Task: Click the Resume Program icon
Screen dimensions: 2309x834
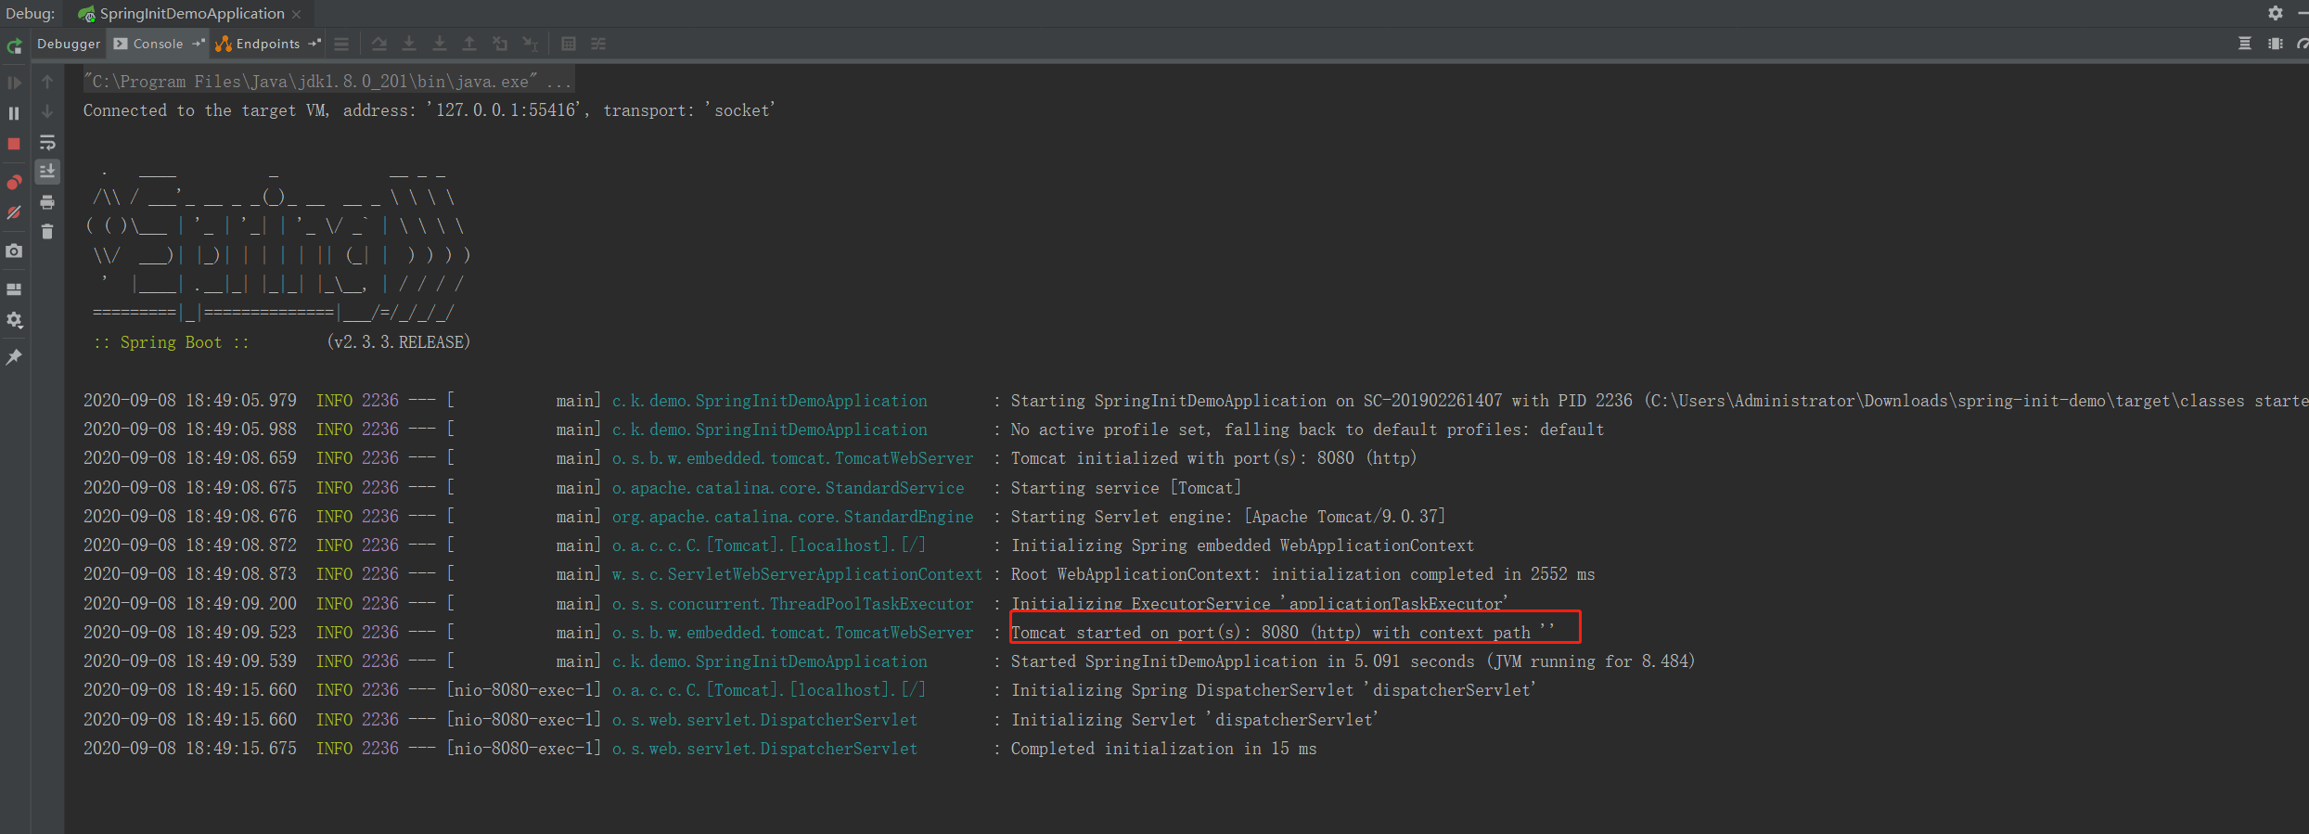Action: [x=14, y=83]
